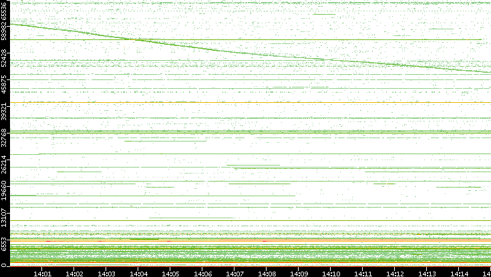
Task: Click the 14:07 label on the time axis
Action: [234, 274]
